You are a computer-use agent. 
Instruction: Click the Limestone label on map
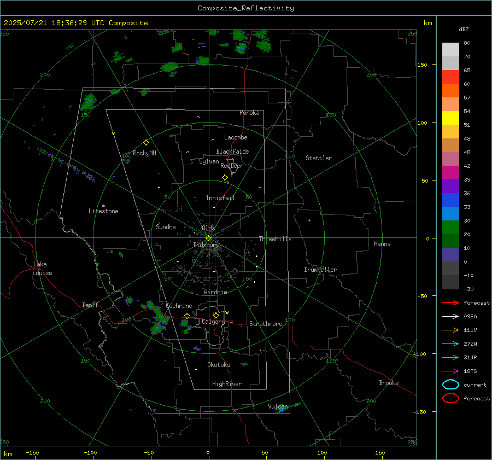coord(103,211)
